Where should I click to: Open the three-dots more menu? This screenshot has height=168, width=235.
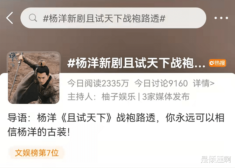pos(221,18)
